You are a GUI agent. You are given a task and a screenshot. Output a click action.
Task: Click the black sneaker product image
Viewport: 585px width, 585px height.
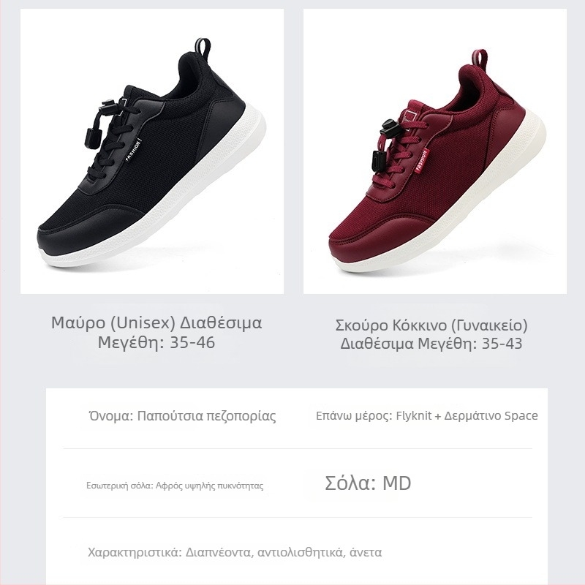pyautogui.click(x=152, y=151)
